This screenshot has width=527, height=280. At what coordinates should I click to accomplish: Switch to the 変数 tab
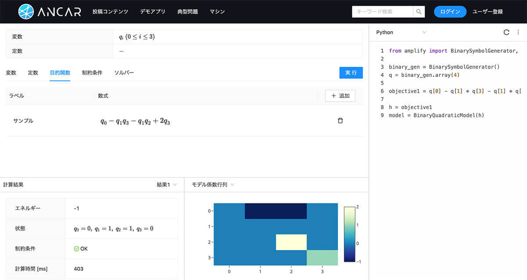coord(11,73)
